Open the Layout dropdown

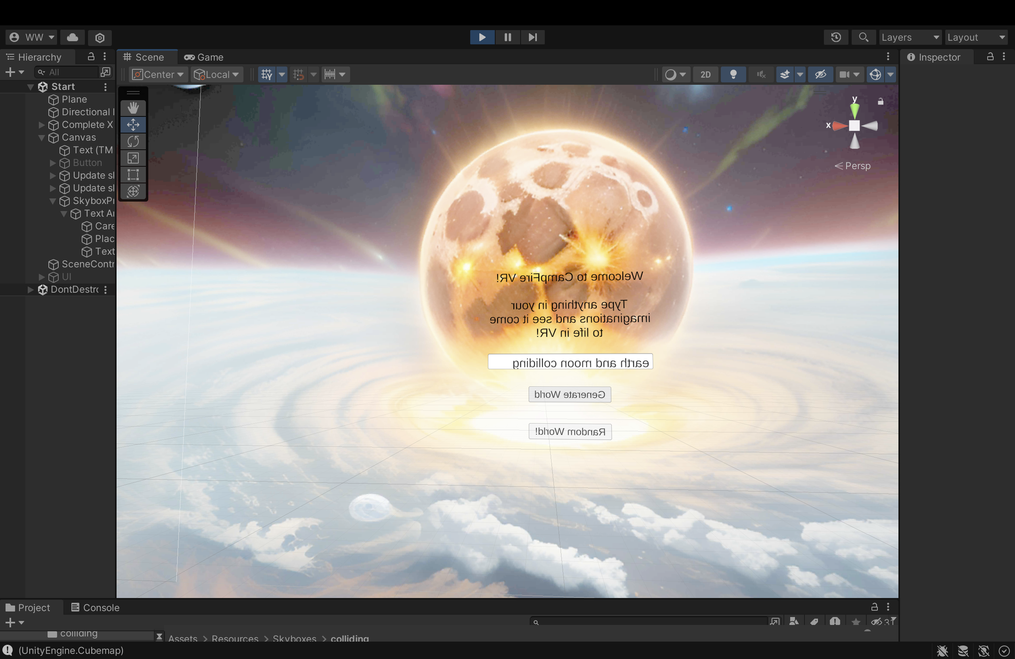(x=976, y=38)
